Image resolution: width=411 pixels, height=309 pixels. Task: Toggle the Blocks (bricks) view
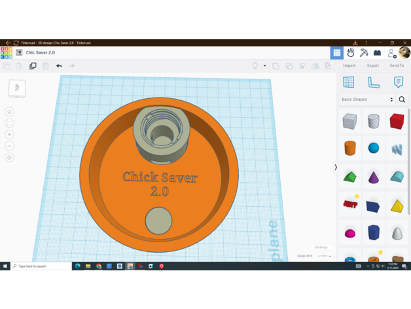378,52
